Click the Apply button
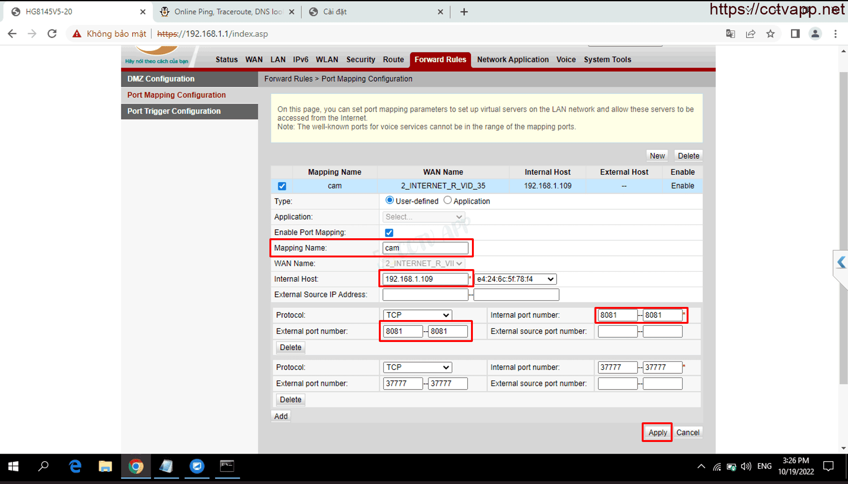 [657, 433]
